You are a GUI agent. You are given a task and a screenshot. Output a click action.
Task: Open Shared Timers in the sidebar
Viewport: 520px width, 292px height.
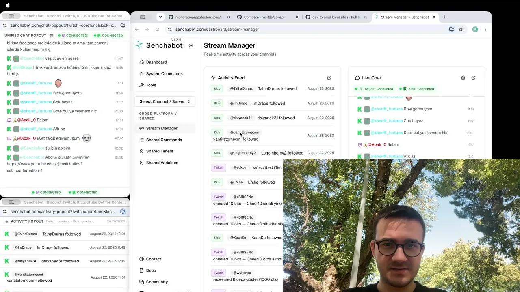click(160, 151)
